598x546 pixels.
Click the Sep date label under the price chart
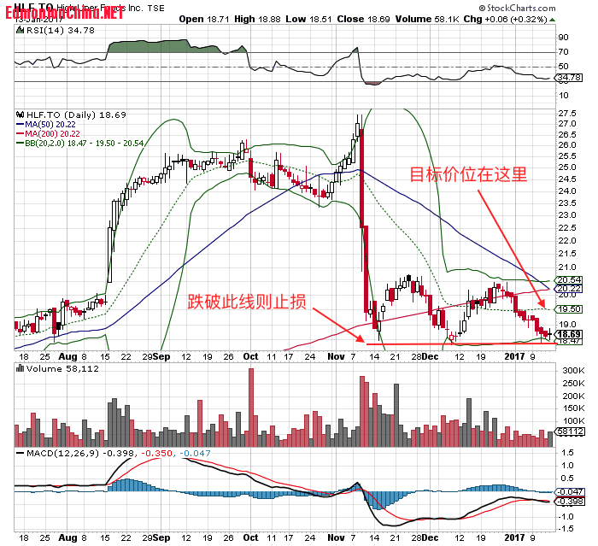[x=161, y=357]
